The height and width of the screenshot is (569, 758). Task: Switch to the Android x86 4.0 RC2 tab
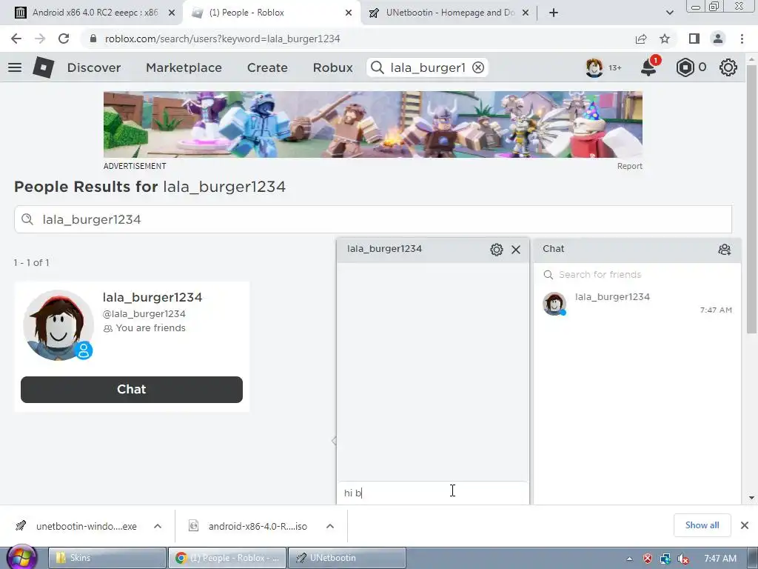tap(95, 13)
